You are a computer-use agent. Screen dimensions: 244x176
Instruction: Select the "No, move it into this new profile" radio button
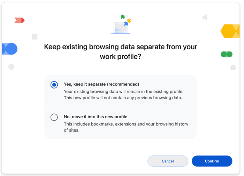(x=54, y=117)
